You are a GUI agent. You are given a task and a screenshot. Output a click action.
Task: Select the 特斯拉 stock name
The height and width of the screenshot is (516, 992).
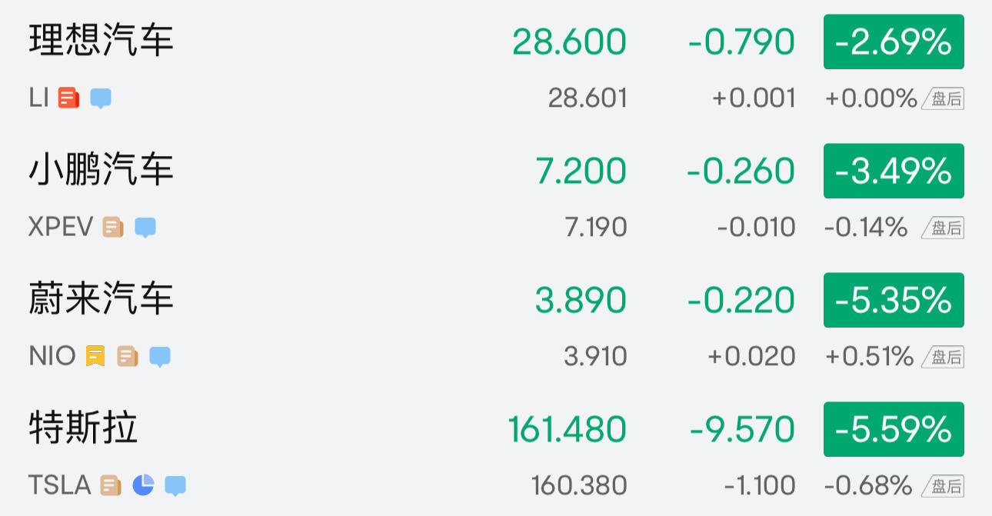pyautogui.click(x=83, y=428)
